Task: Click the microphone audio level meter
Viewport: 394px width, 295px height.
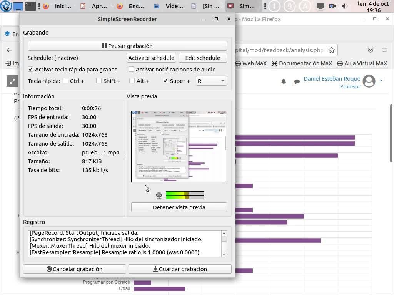Action: tap(185, 196)
